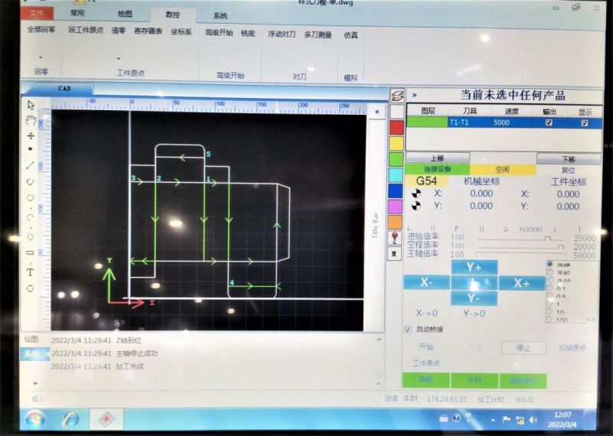Run 仿真 simulation
Viewport: 613px width, 436px height.
(x=351, y=35)
